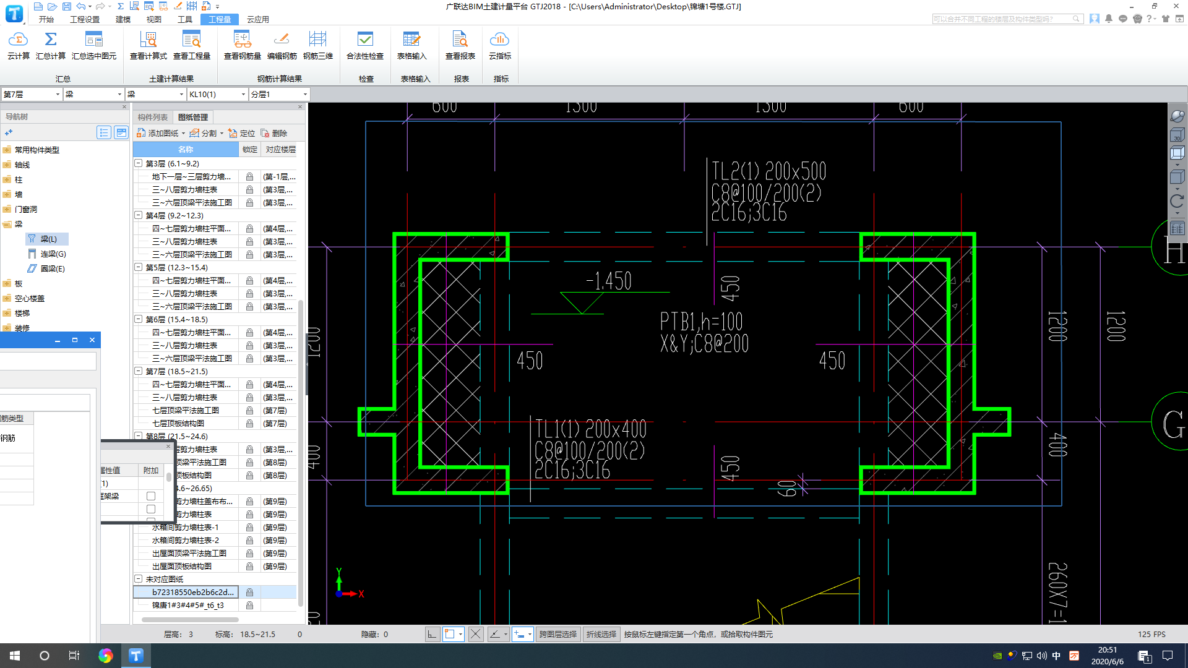The image size is (1188, 668).
Task: Check the 附加 box below 框架梁 row
Action: point(150,509)
